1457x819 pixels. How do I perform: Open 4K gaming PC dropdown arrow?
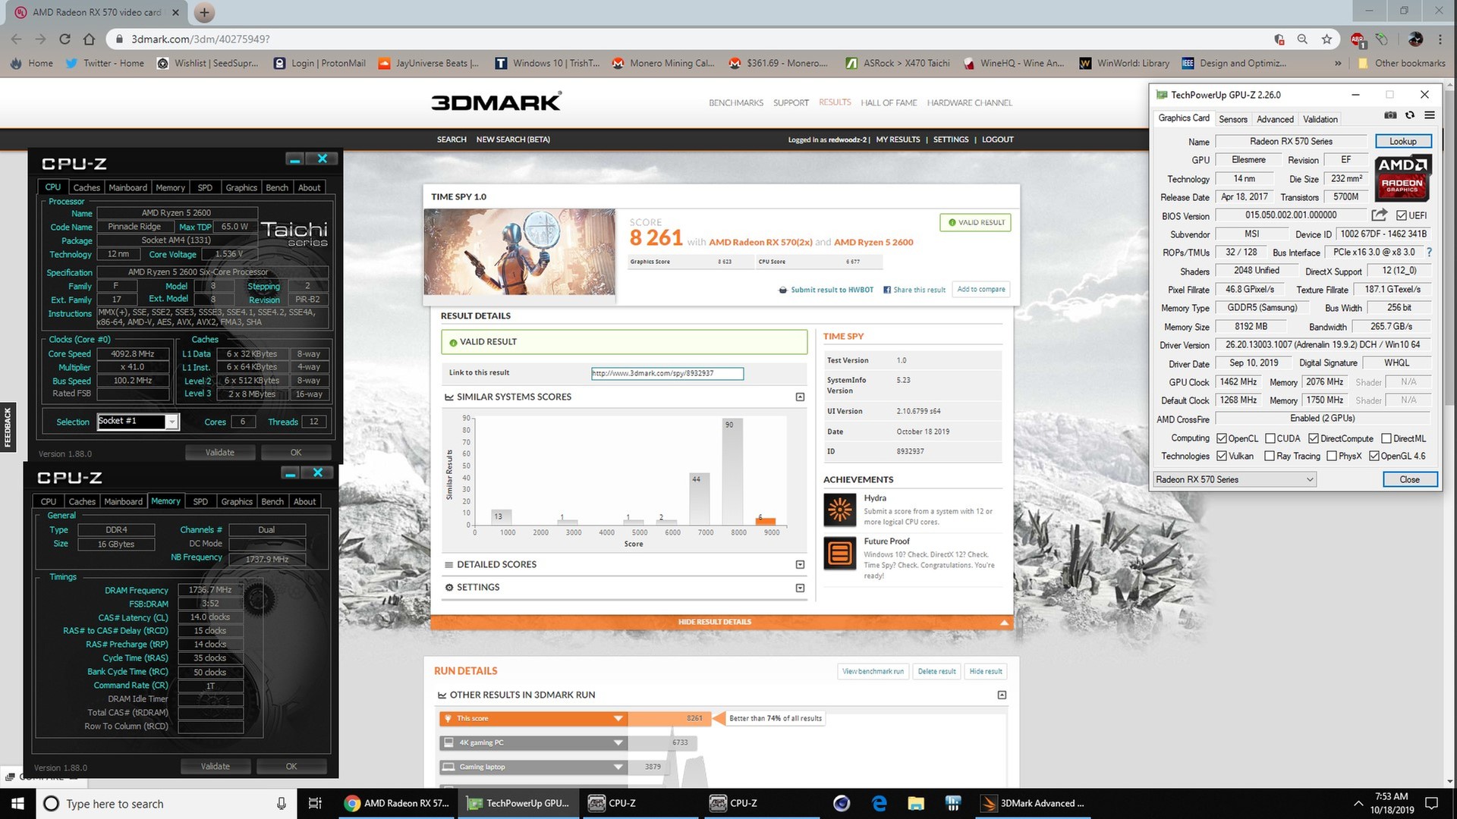coord(618,742)
